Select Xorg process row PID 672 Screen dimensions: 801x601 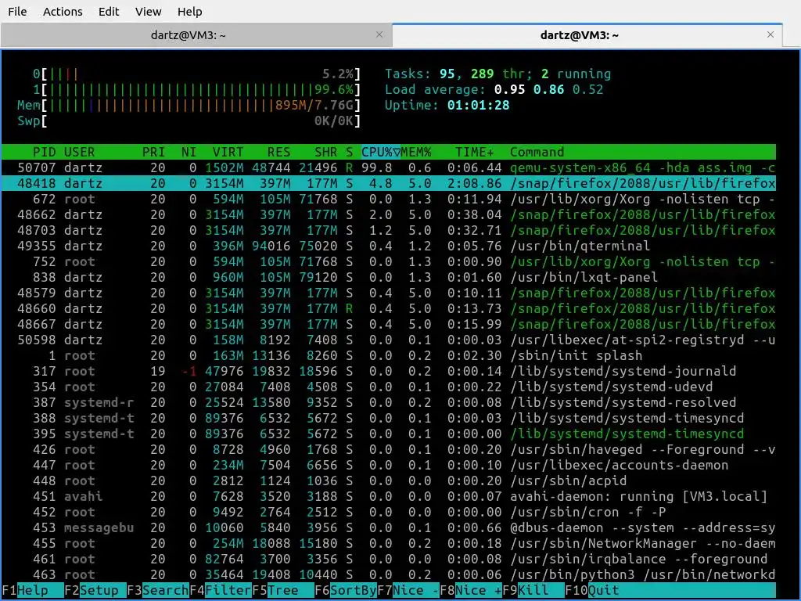389,199
